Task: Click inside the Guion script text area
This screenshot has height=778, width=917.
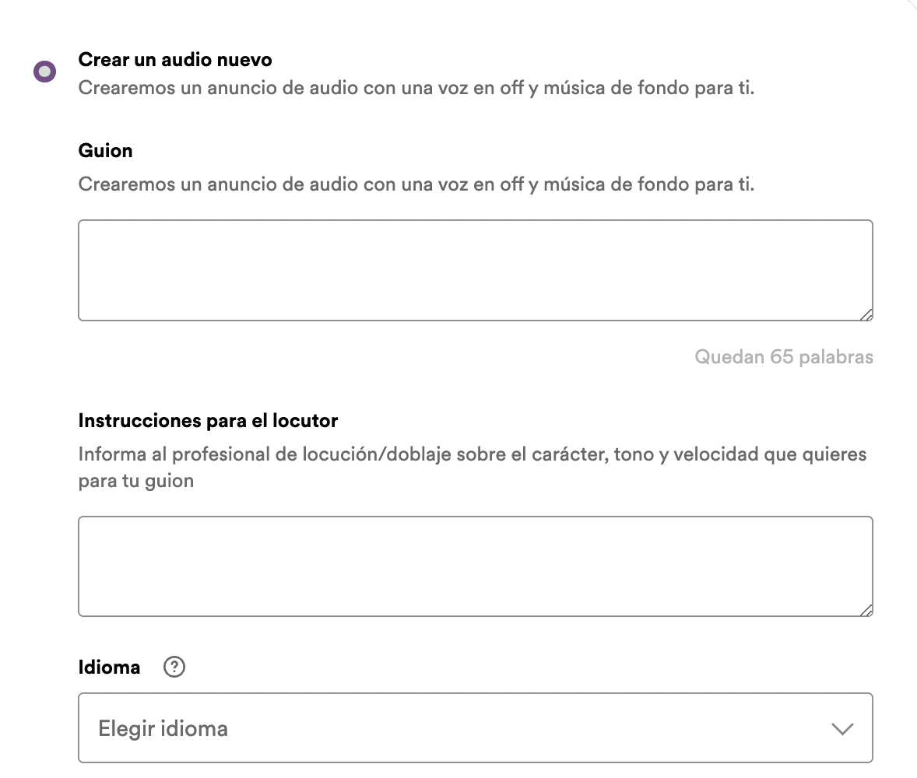Action: (x=475, y=268)
